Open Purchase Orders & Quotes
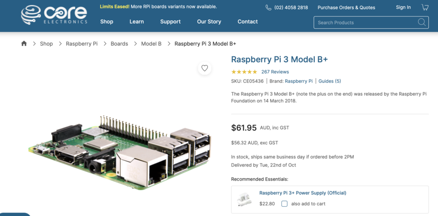The width and height of the screenshot is (438, 216). 346,8
